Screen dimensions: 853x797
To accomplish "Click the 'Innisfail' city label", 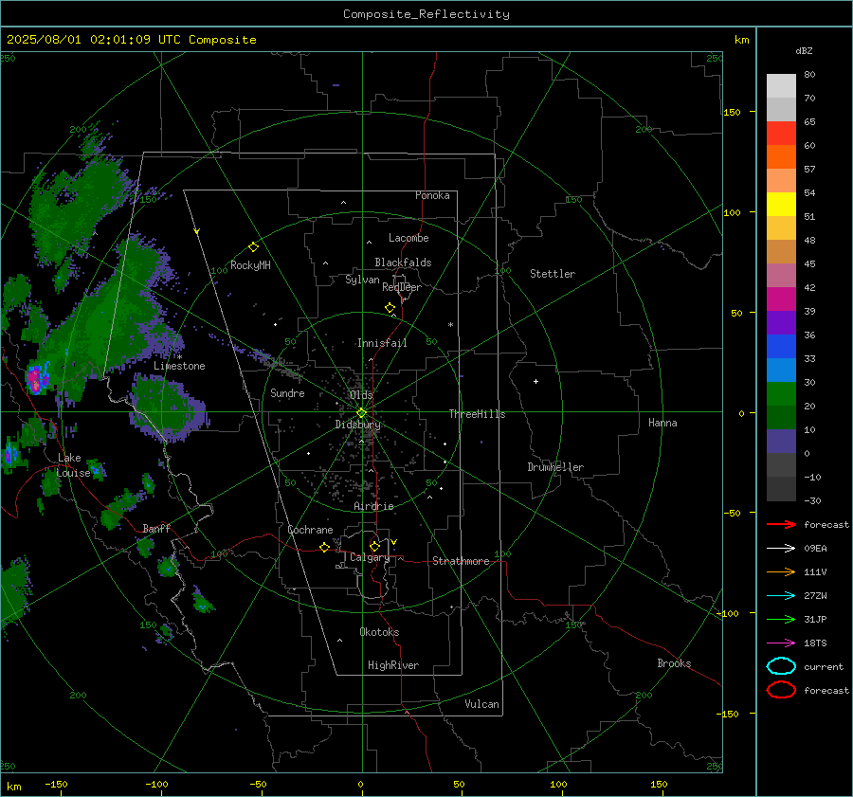I will pos(382,343).
